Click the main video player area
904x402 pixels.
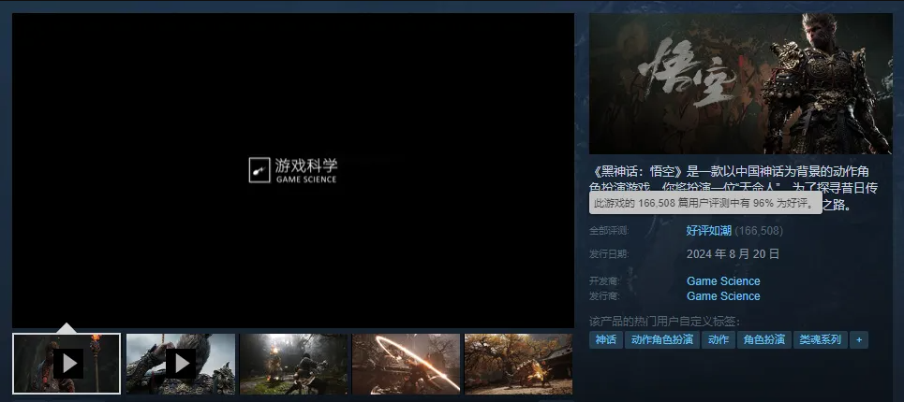coord(293,170)
